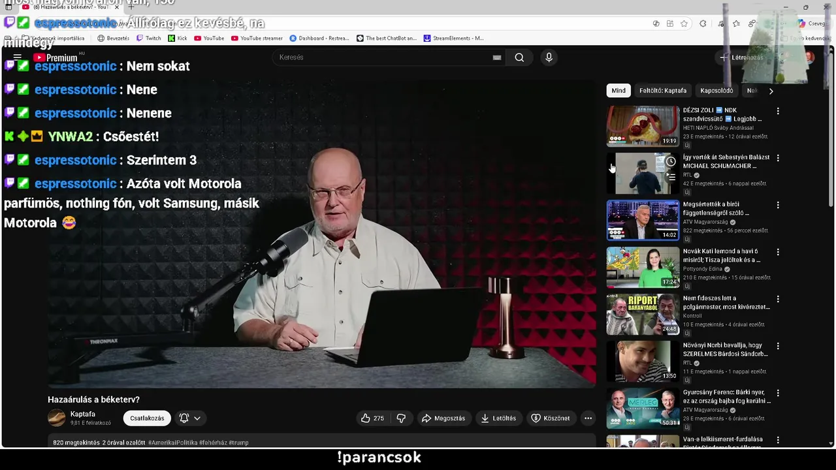Open the Nem fideszes lett a polgármester title
The width and height of the screenshot is (836, 470).
[726, 302]
